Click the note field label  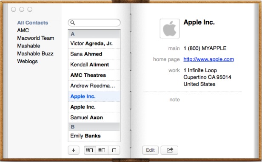pos(175,100)
